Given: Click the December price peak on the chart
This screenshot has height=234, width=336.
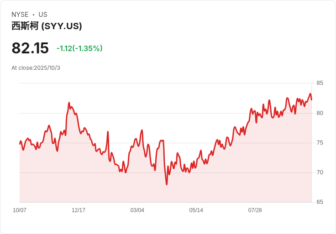Looking at the screenshot, I should [69, 103].
